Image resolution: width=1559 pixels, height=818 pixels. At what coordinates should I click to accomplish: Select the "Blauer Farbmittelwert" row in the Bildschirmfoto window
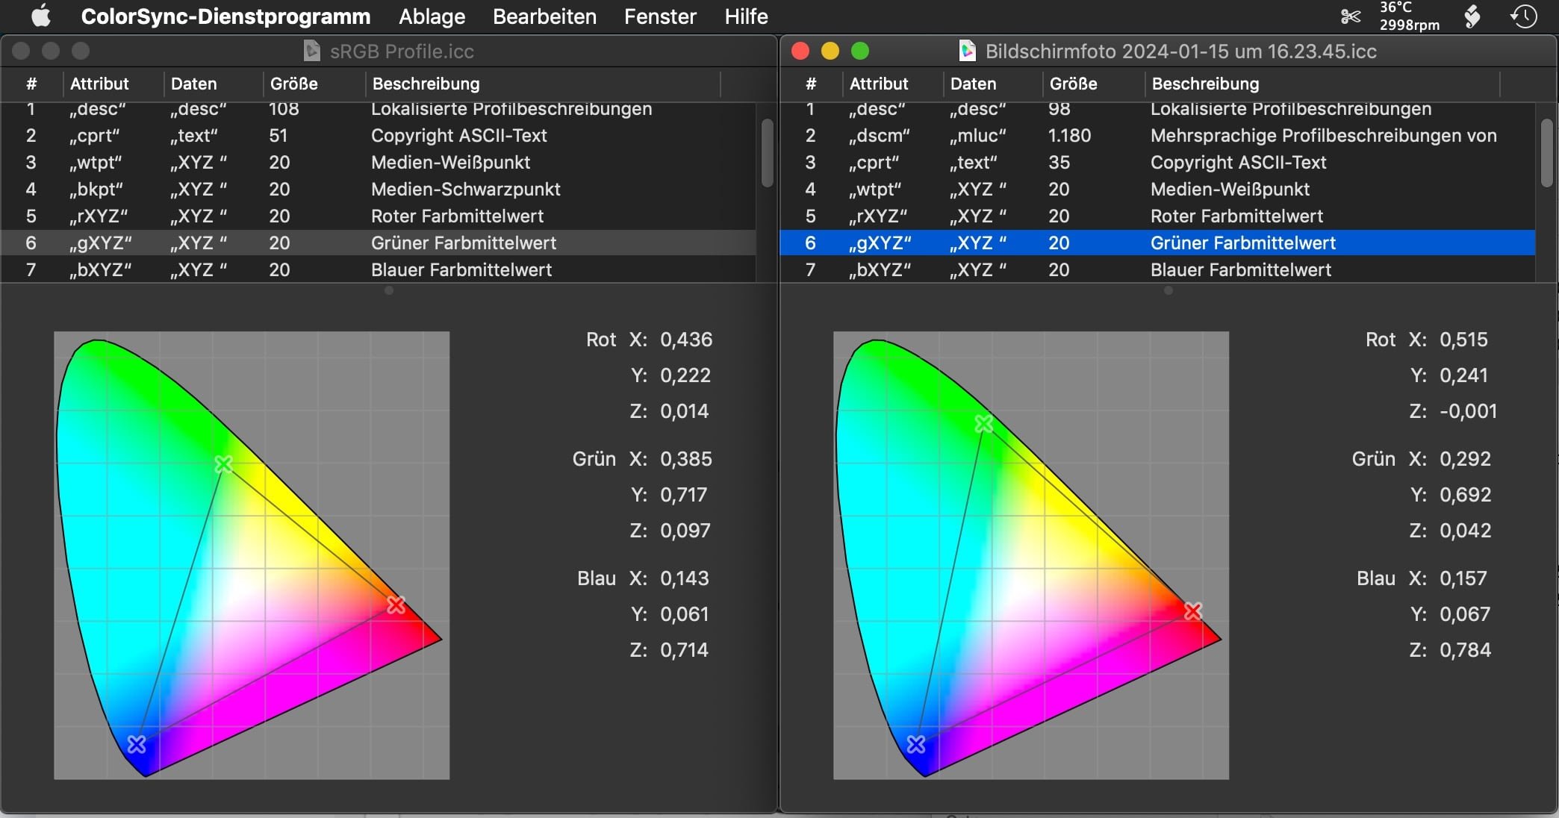(x=1157, y=270)
